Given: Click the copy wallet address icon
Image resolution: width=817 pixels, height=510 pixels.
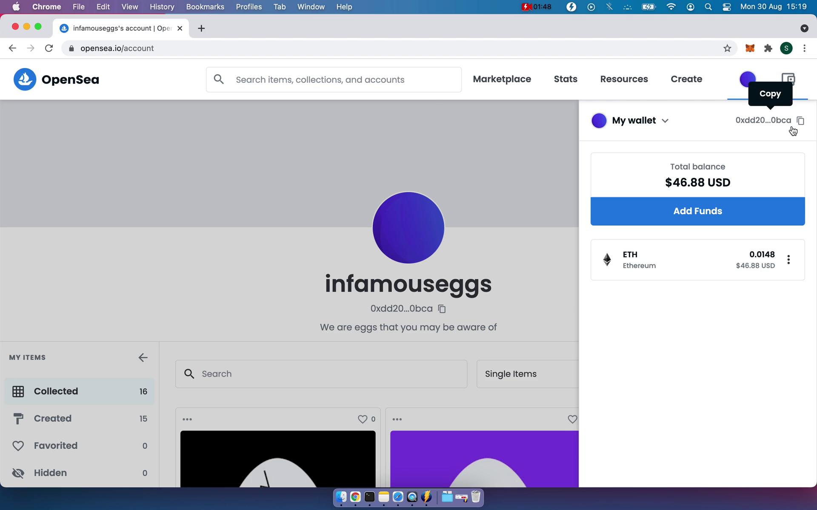Looking at the screenshot, I should coord(800,120).
